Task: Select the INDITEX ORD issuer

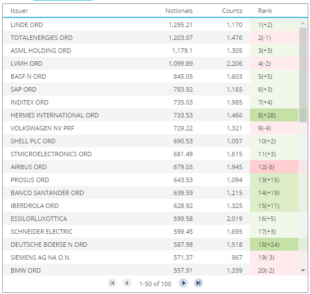Action: click(x=29, y=102)
